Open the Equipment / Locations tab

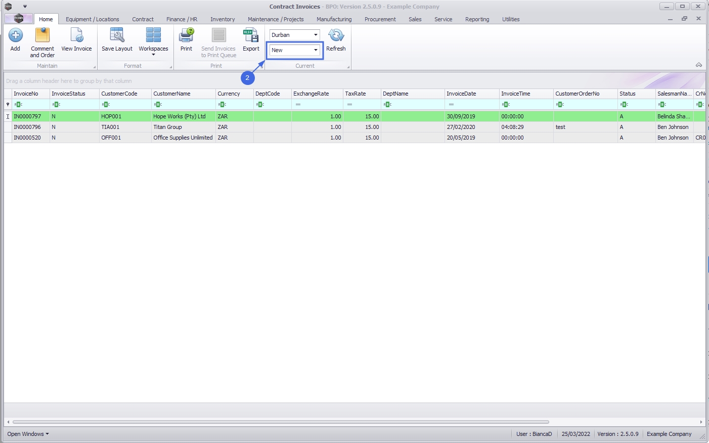coord(93,19)
